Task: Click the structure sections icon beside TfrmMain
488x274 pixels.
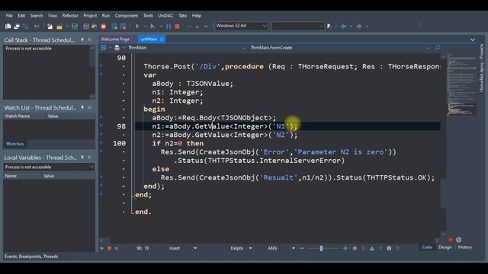Action: tap(104, 47)
